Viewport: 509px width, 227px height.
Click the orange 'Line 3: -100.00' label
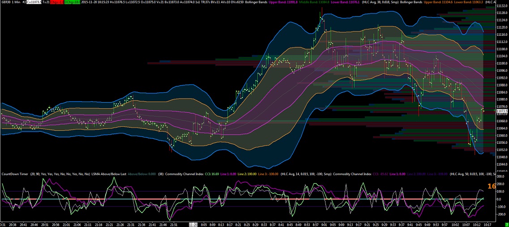(x=268, y=174)
